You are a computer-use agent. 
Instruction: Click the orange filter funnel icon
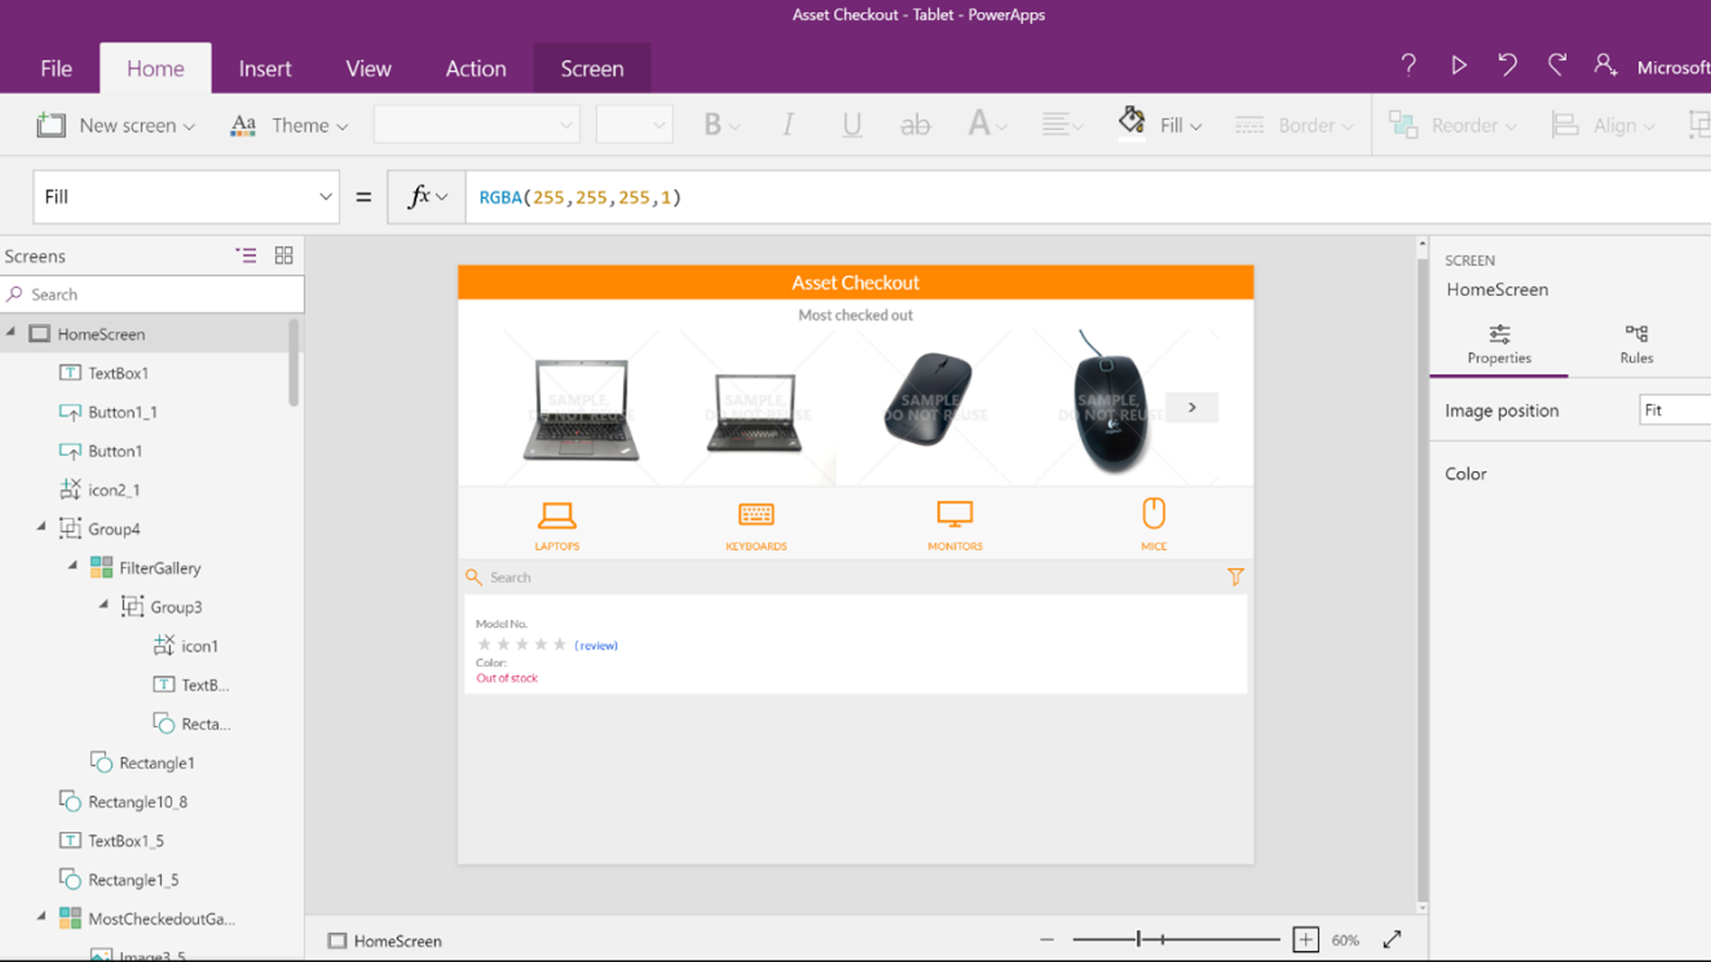pos(1235,577)
